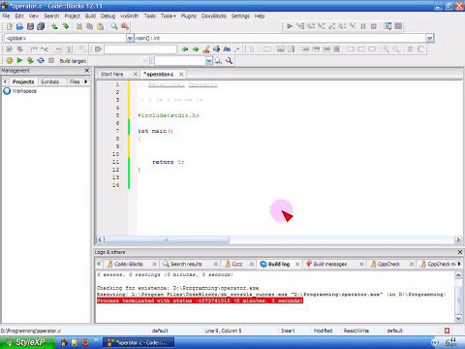Click Management tabs right scroll arrow
The image size is (465, 349).
(86, 81)
